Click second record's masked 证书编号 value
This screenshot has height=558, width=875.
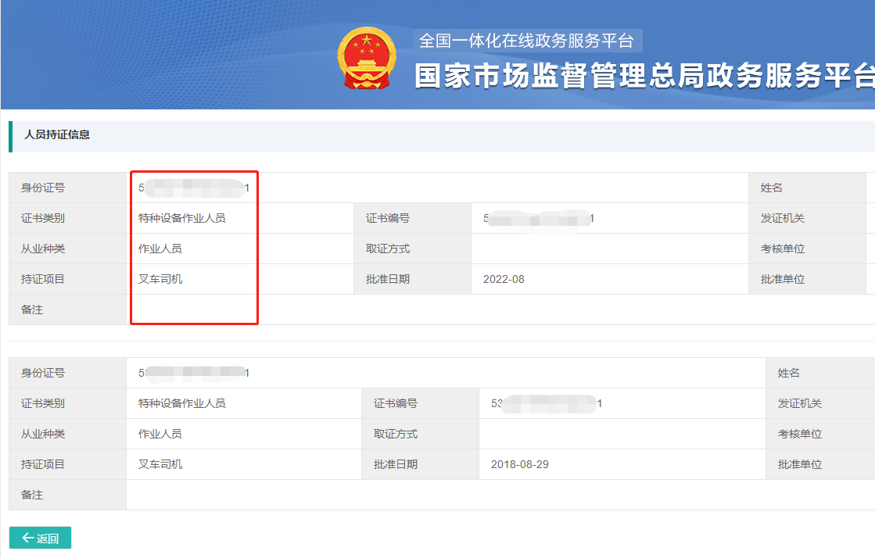tap(546, 403)
